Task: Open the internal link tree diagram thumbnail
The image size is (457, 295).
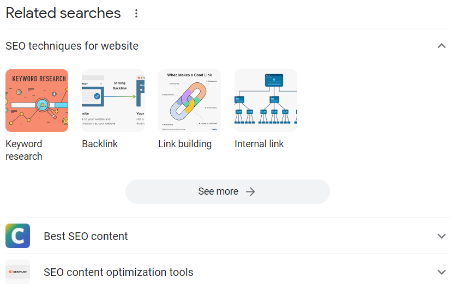Action: tap(266, 100)
